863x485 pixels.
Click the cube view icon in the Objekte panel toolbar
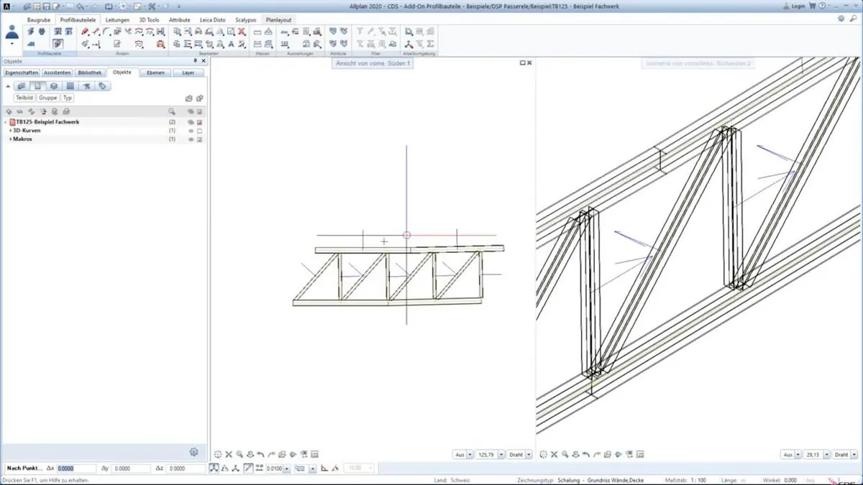[x=54, y=86]
